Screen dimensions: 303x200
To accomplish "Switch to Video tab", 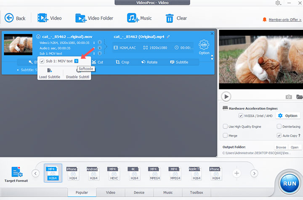I will 111,192.
